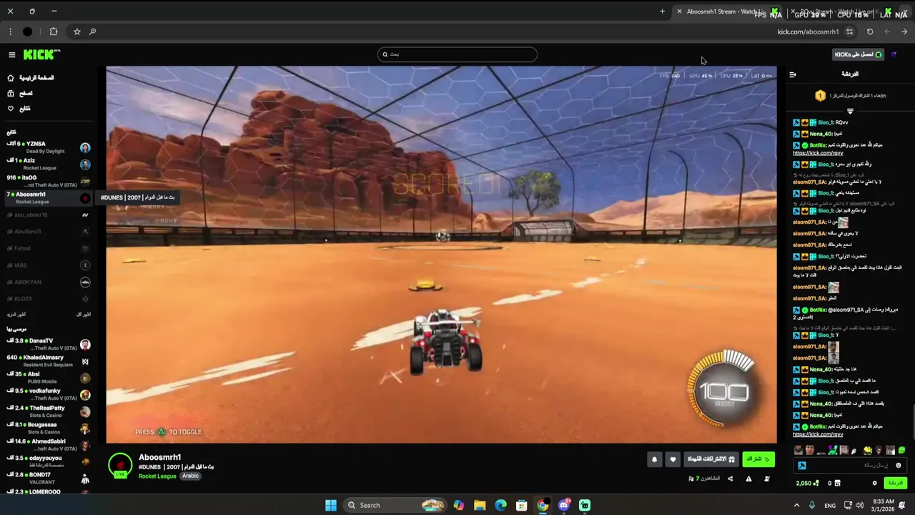Screen dimensions: 915x515
Task: Click Windows Start button
Action: point(331,505)
